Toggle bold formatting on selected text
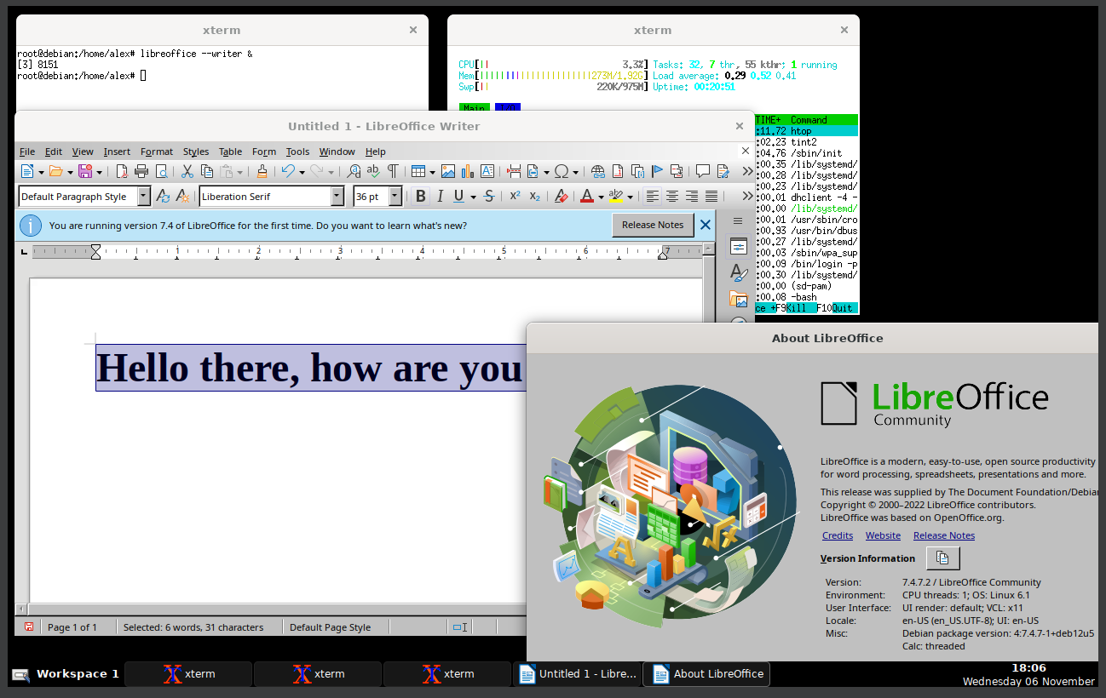The image size is (1106, 698). (x=420, y=196)
